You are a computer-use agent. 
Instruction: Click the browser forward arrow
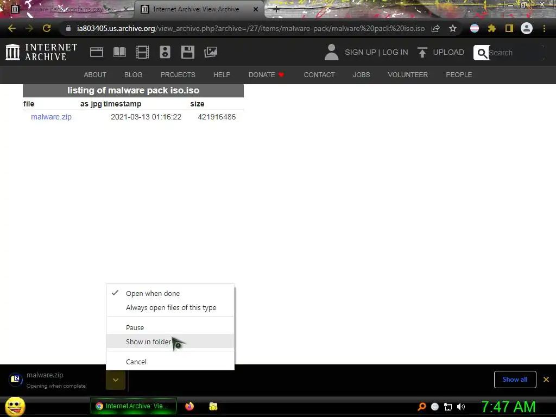pos(29,28)
